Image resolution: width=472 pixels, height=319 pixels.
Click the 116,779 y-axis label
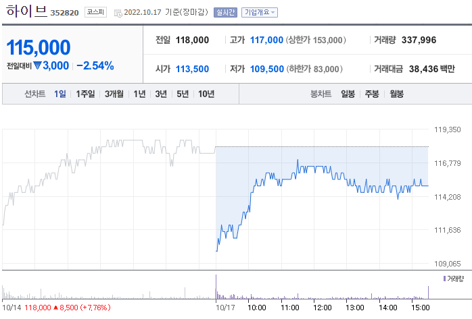[447, 163]
